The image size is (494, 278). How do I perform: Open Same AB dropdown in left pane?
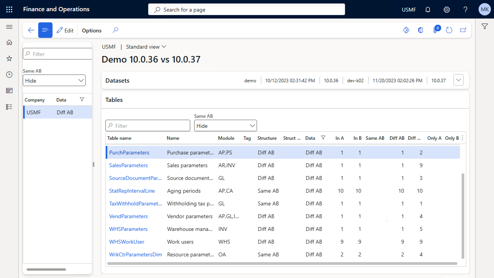pyautogui.click(x=54, y=80)
